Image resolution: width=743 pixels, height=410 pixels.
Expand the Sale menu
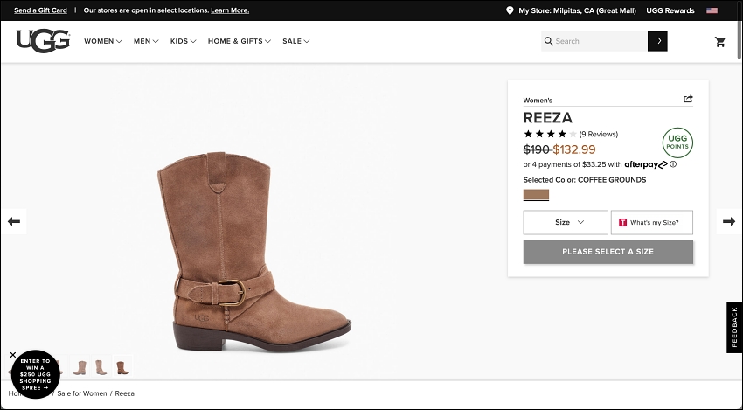click(296, 41)
